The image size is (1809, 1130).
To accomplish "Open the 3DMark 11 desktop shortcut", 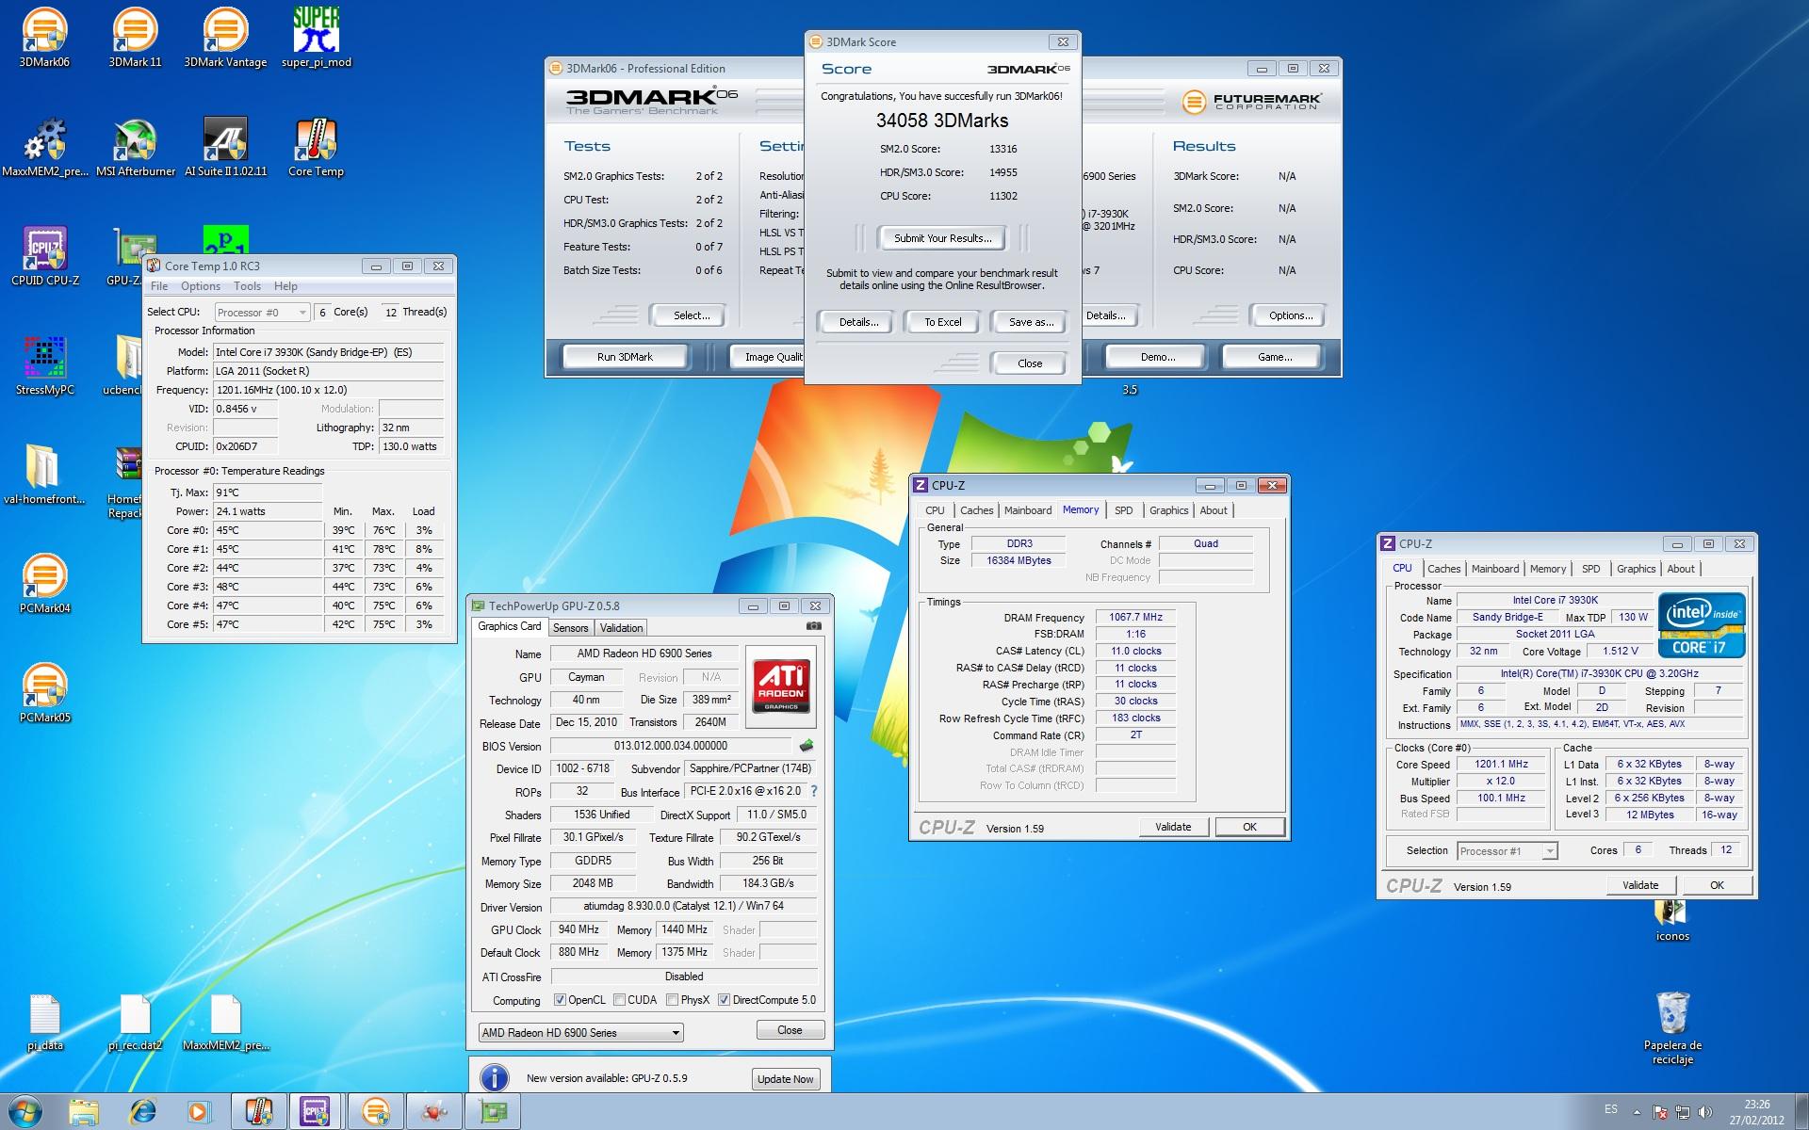I will [135, 38].
